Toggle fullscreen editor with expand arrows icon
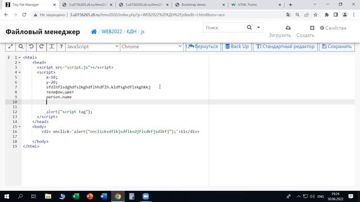Viewport: 360px width, 202px height. [x=10, y=47]
